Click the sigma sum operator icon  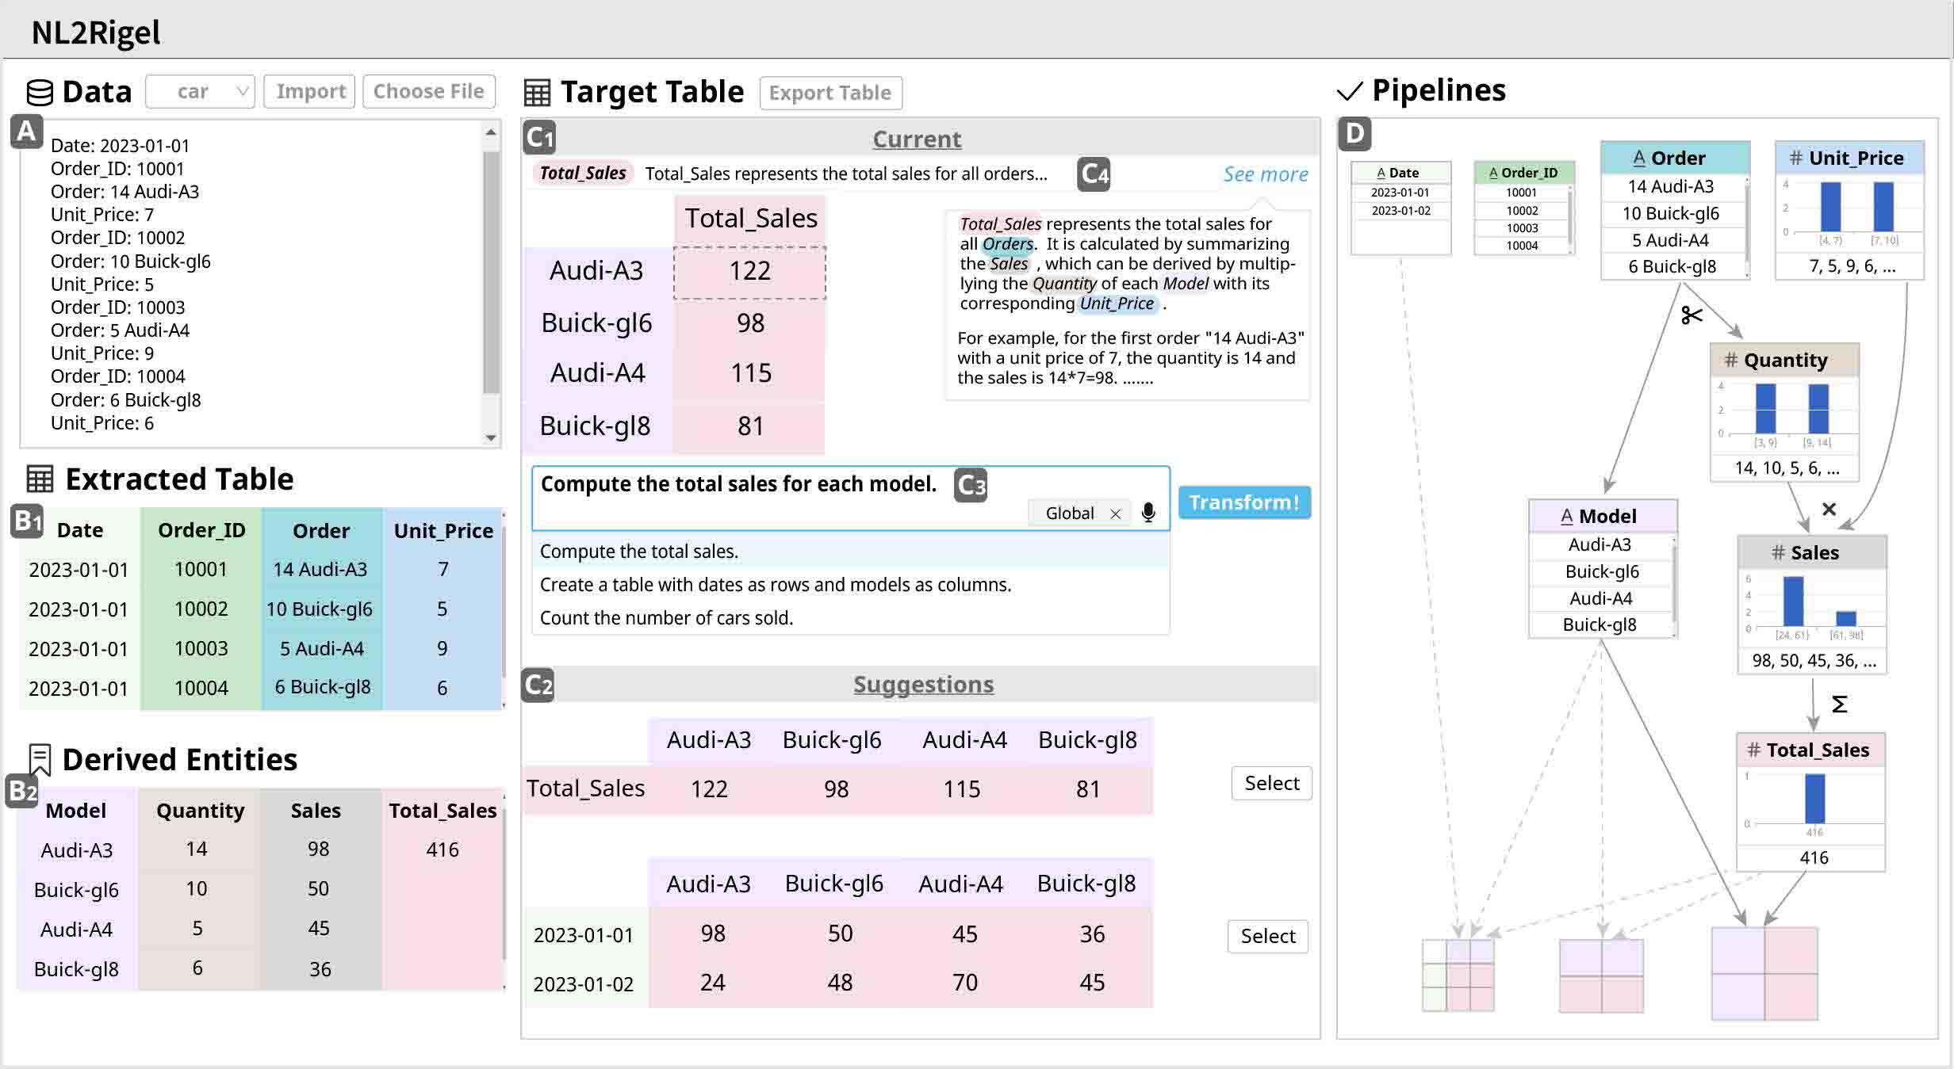click(x=1840, y=704)
